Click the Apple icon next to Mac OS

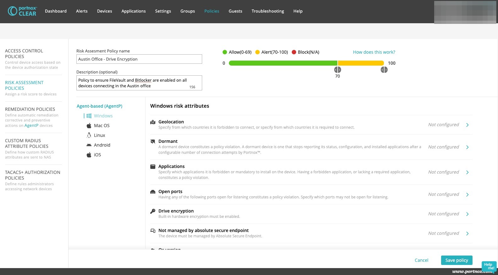point(89,126)
